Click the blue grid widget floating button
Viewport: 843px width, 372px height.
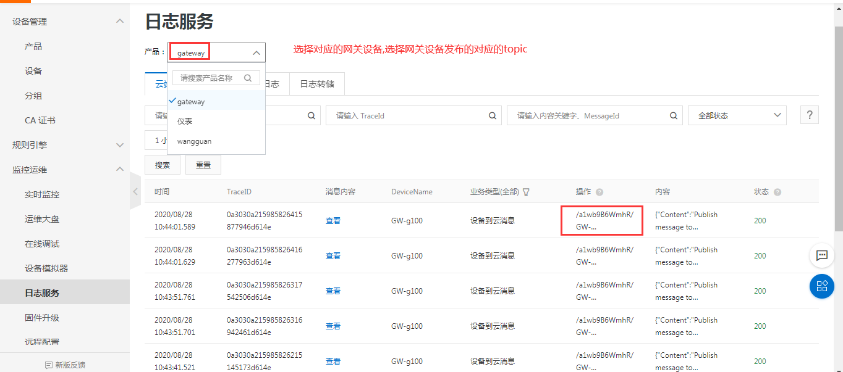(821, 286)
